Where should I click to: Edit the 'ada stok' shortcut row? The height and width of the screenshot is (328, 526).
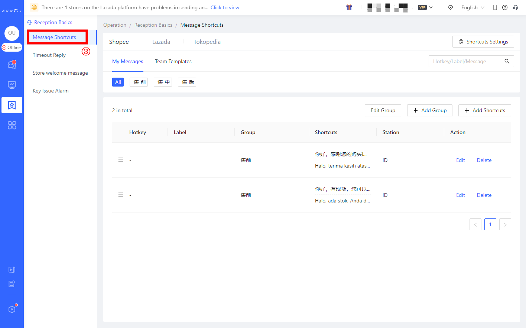461,195
